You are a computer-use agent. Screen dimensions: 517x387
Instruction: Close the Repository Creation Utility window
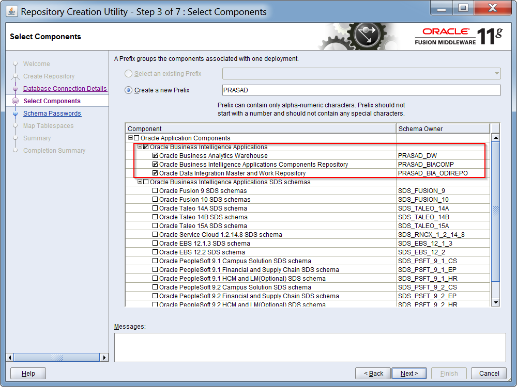(x=493, y=8)
